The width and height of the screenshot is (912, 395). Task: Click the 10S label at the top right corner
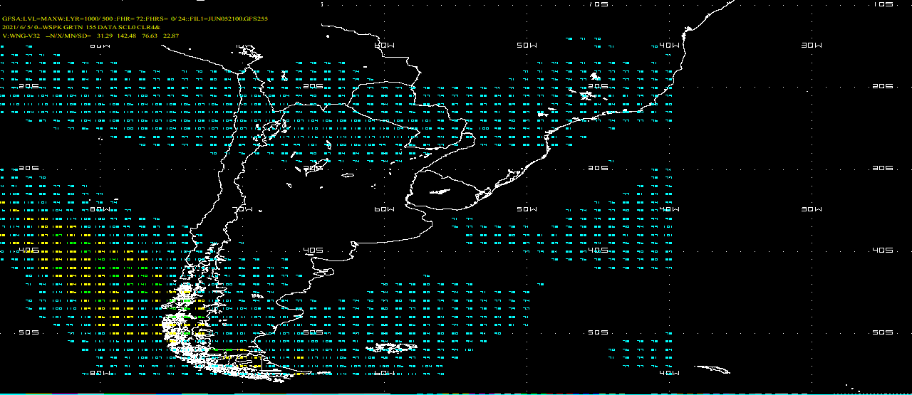point(883,4)
